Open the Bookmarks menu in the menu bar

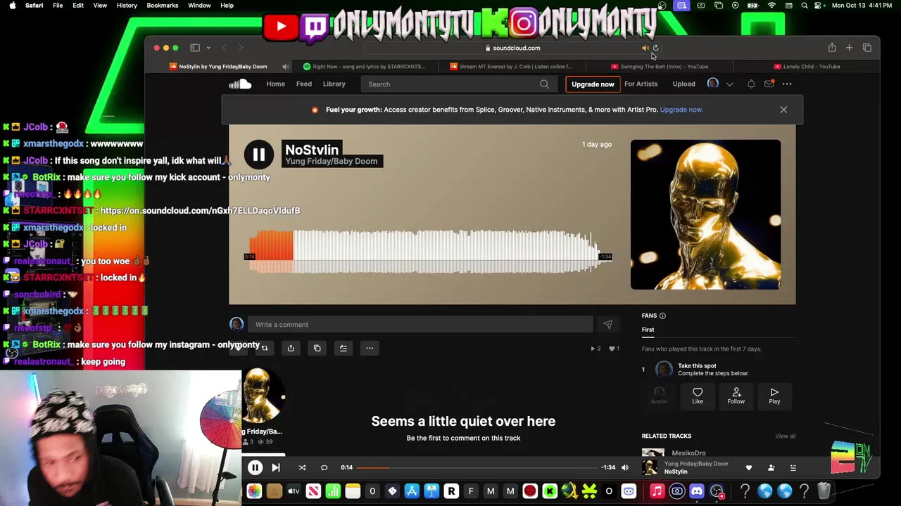163,6
